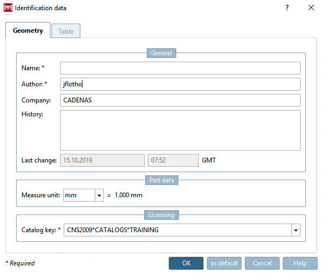This screenshot has height=274, width=323.
Task: Click the Catalog key field CNS2009*CATALOGS*TRAINING
Action: [178, 230]
